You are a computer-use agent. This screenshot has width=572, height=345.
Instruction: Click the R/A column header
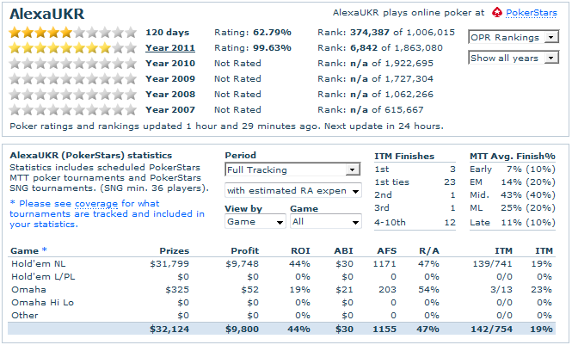(429, 251)
